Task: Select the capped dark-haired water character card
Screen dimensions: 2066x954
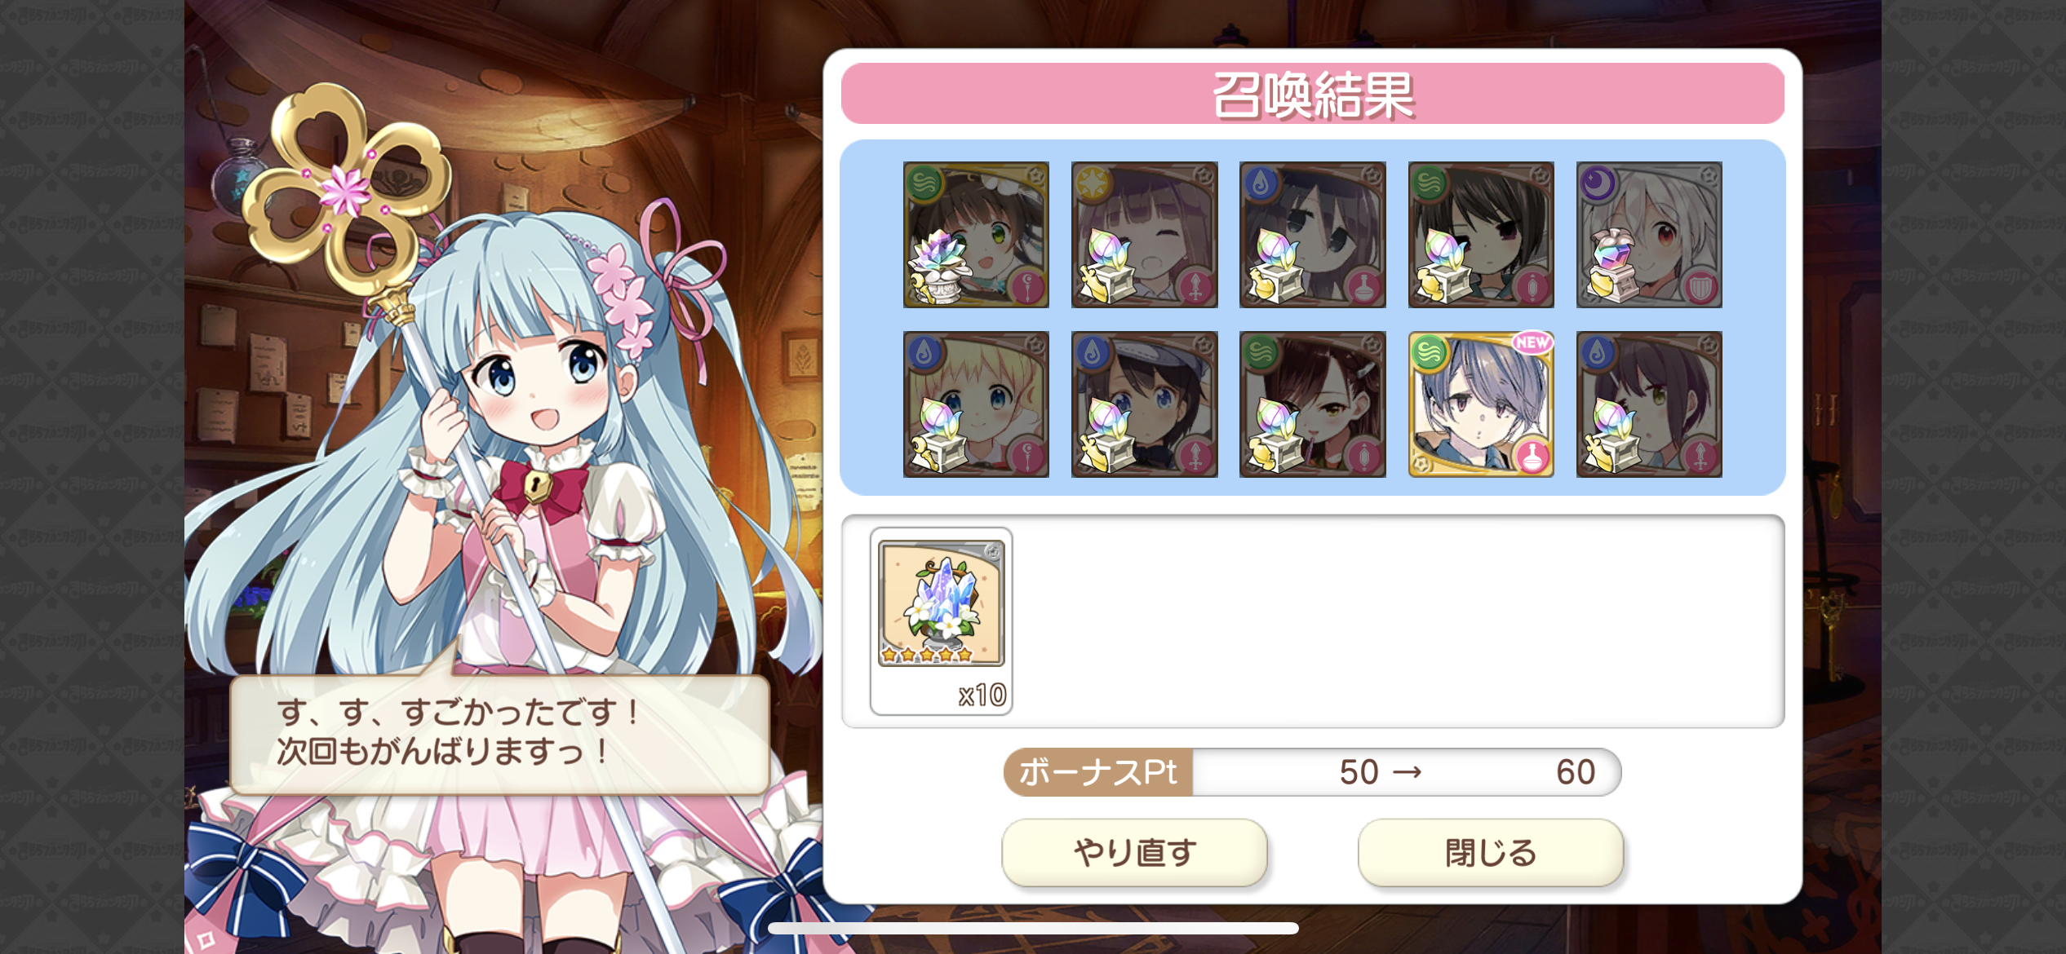Action: click(1144, 404)
